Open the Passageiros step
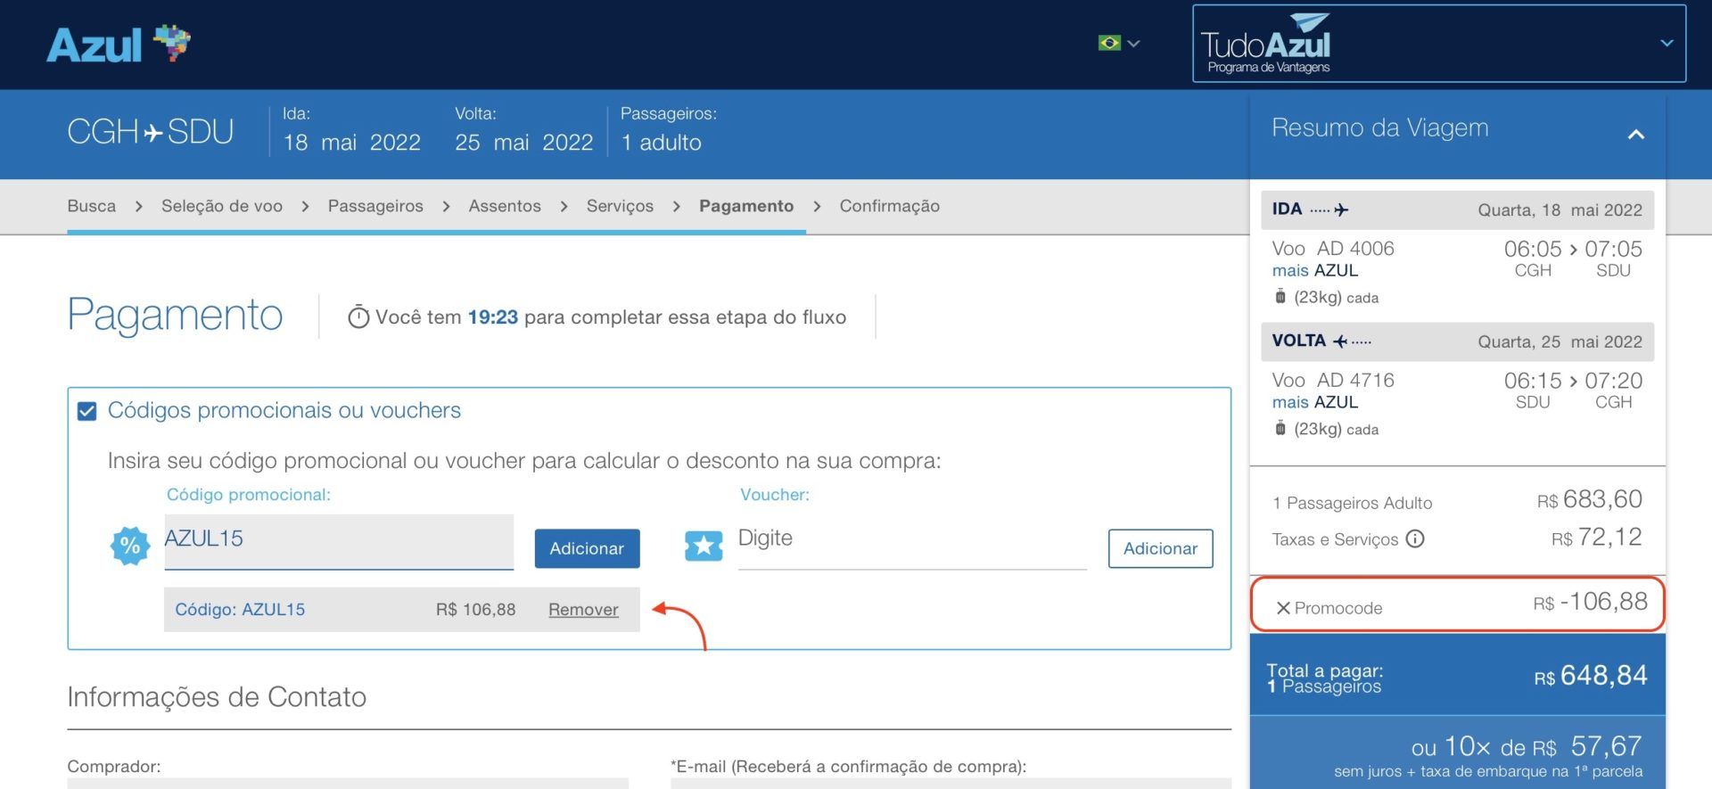This screenshot has height=789, width=1712. click(x=375, y=206)
